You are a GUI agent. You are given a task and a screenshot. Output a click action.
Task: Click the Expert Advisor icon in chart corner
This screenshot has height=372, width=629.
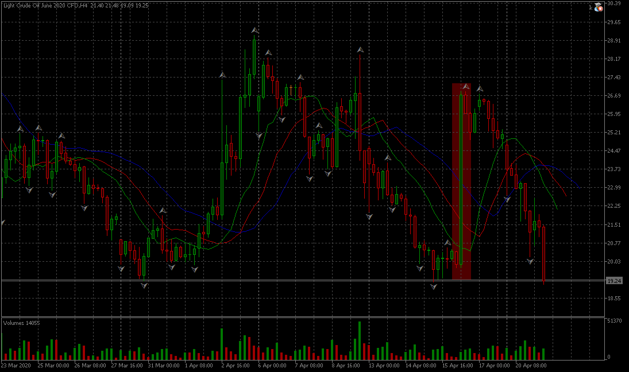598,7
